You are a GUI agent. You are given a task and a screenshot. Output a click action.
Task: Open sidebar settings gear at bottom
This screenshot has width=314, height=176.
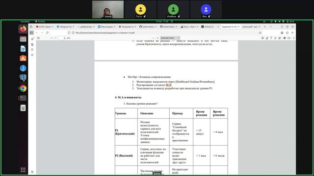tap(32, 172)
